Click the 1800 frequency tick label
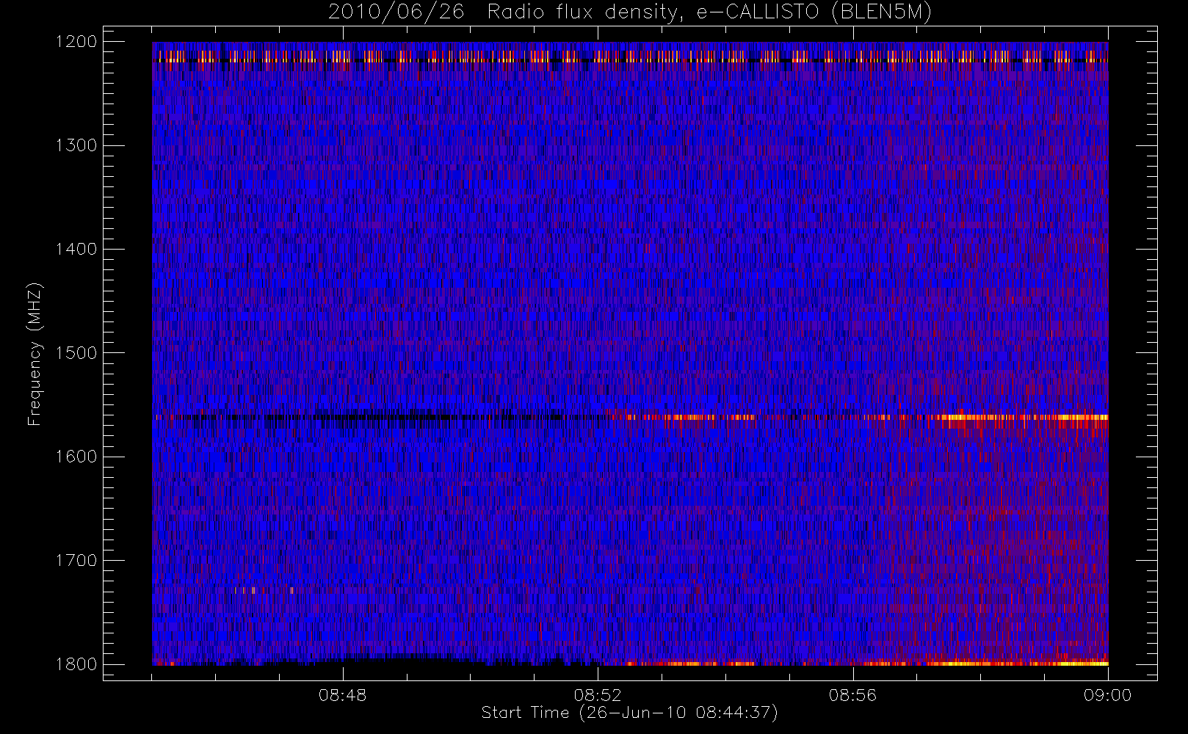The image size is (1188, 734). click(x=76, y=664)
